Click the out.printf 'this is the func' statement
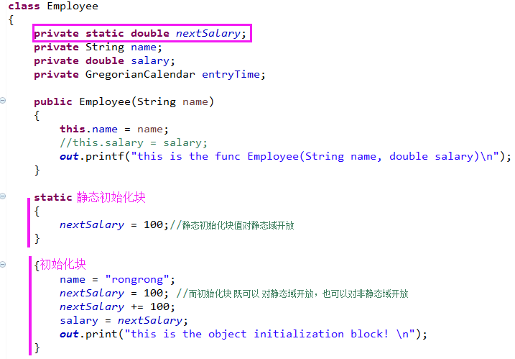 pos(285,157)
